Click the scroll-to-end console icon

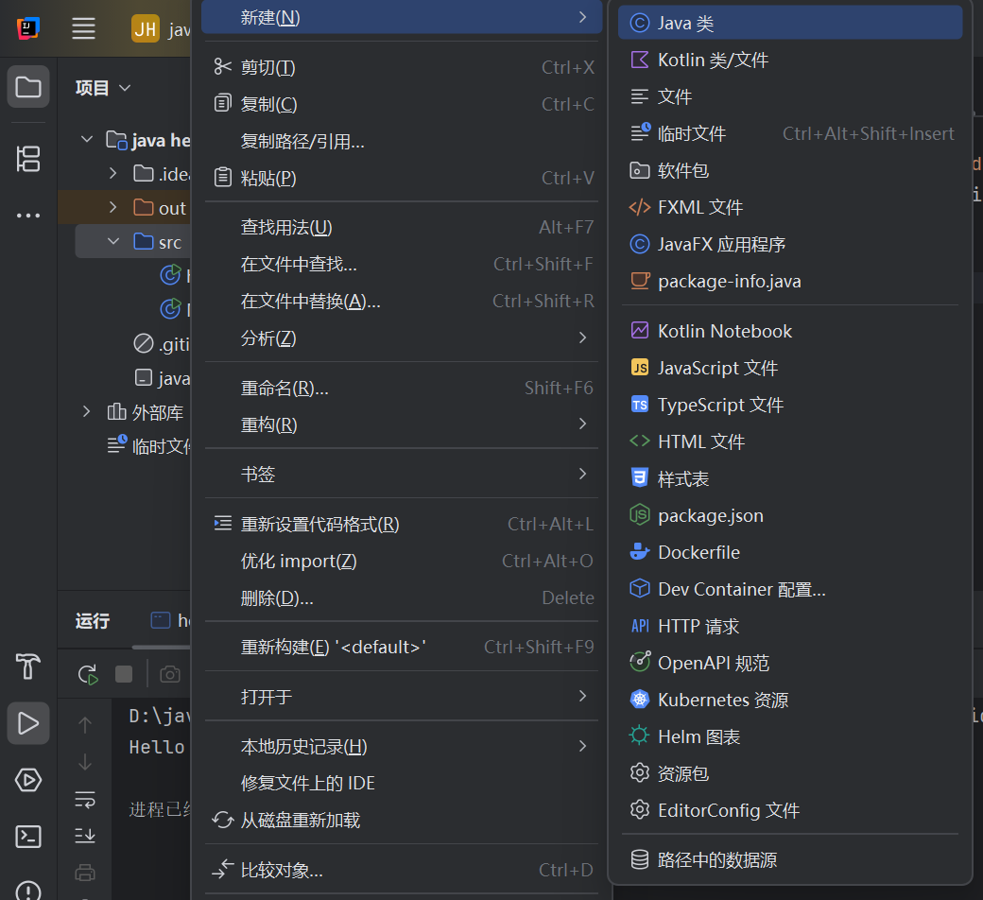click(x=85, y=837)
